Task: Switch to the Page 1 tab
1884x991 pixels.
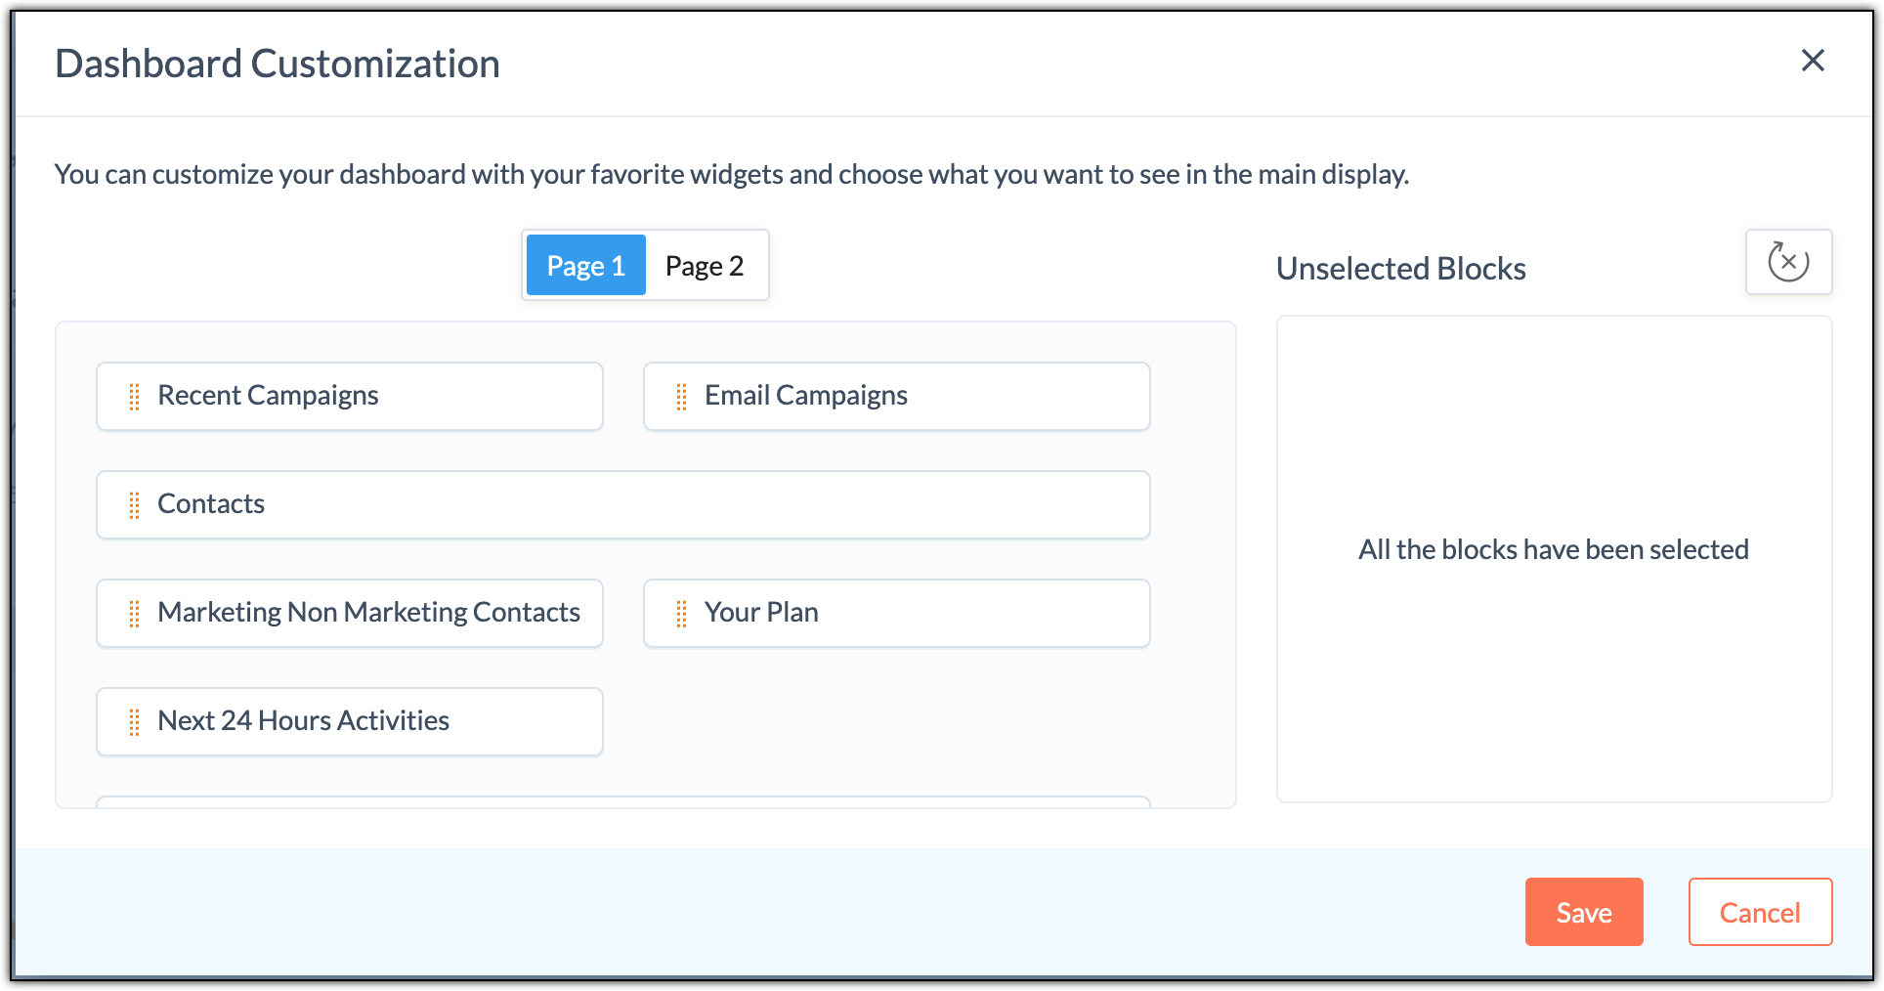Action: [x=585, y=266]
